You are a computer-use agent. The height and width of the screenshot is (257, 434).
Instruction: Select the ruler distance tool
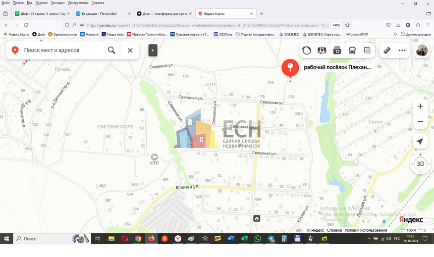(x=387, y=51)
